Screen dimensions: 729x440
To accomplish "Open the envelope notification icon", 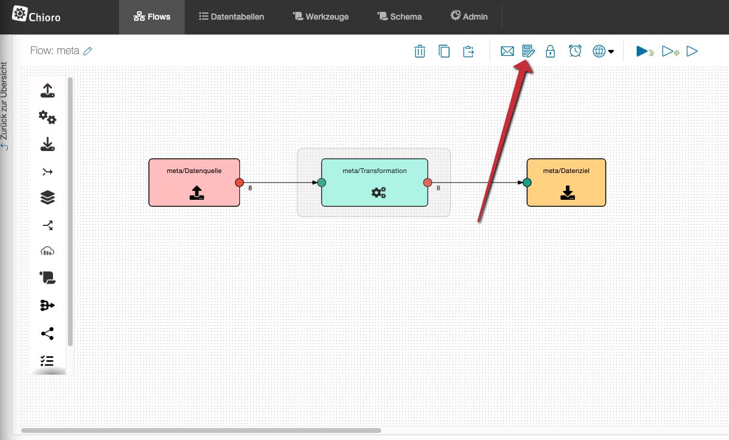I will click(x=507, y=51).
